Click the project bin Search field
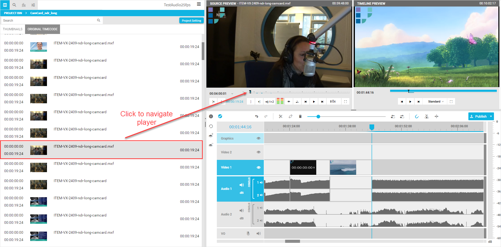501x247 pixels. 50,21
